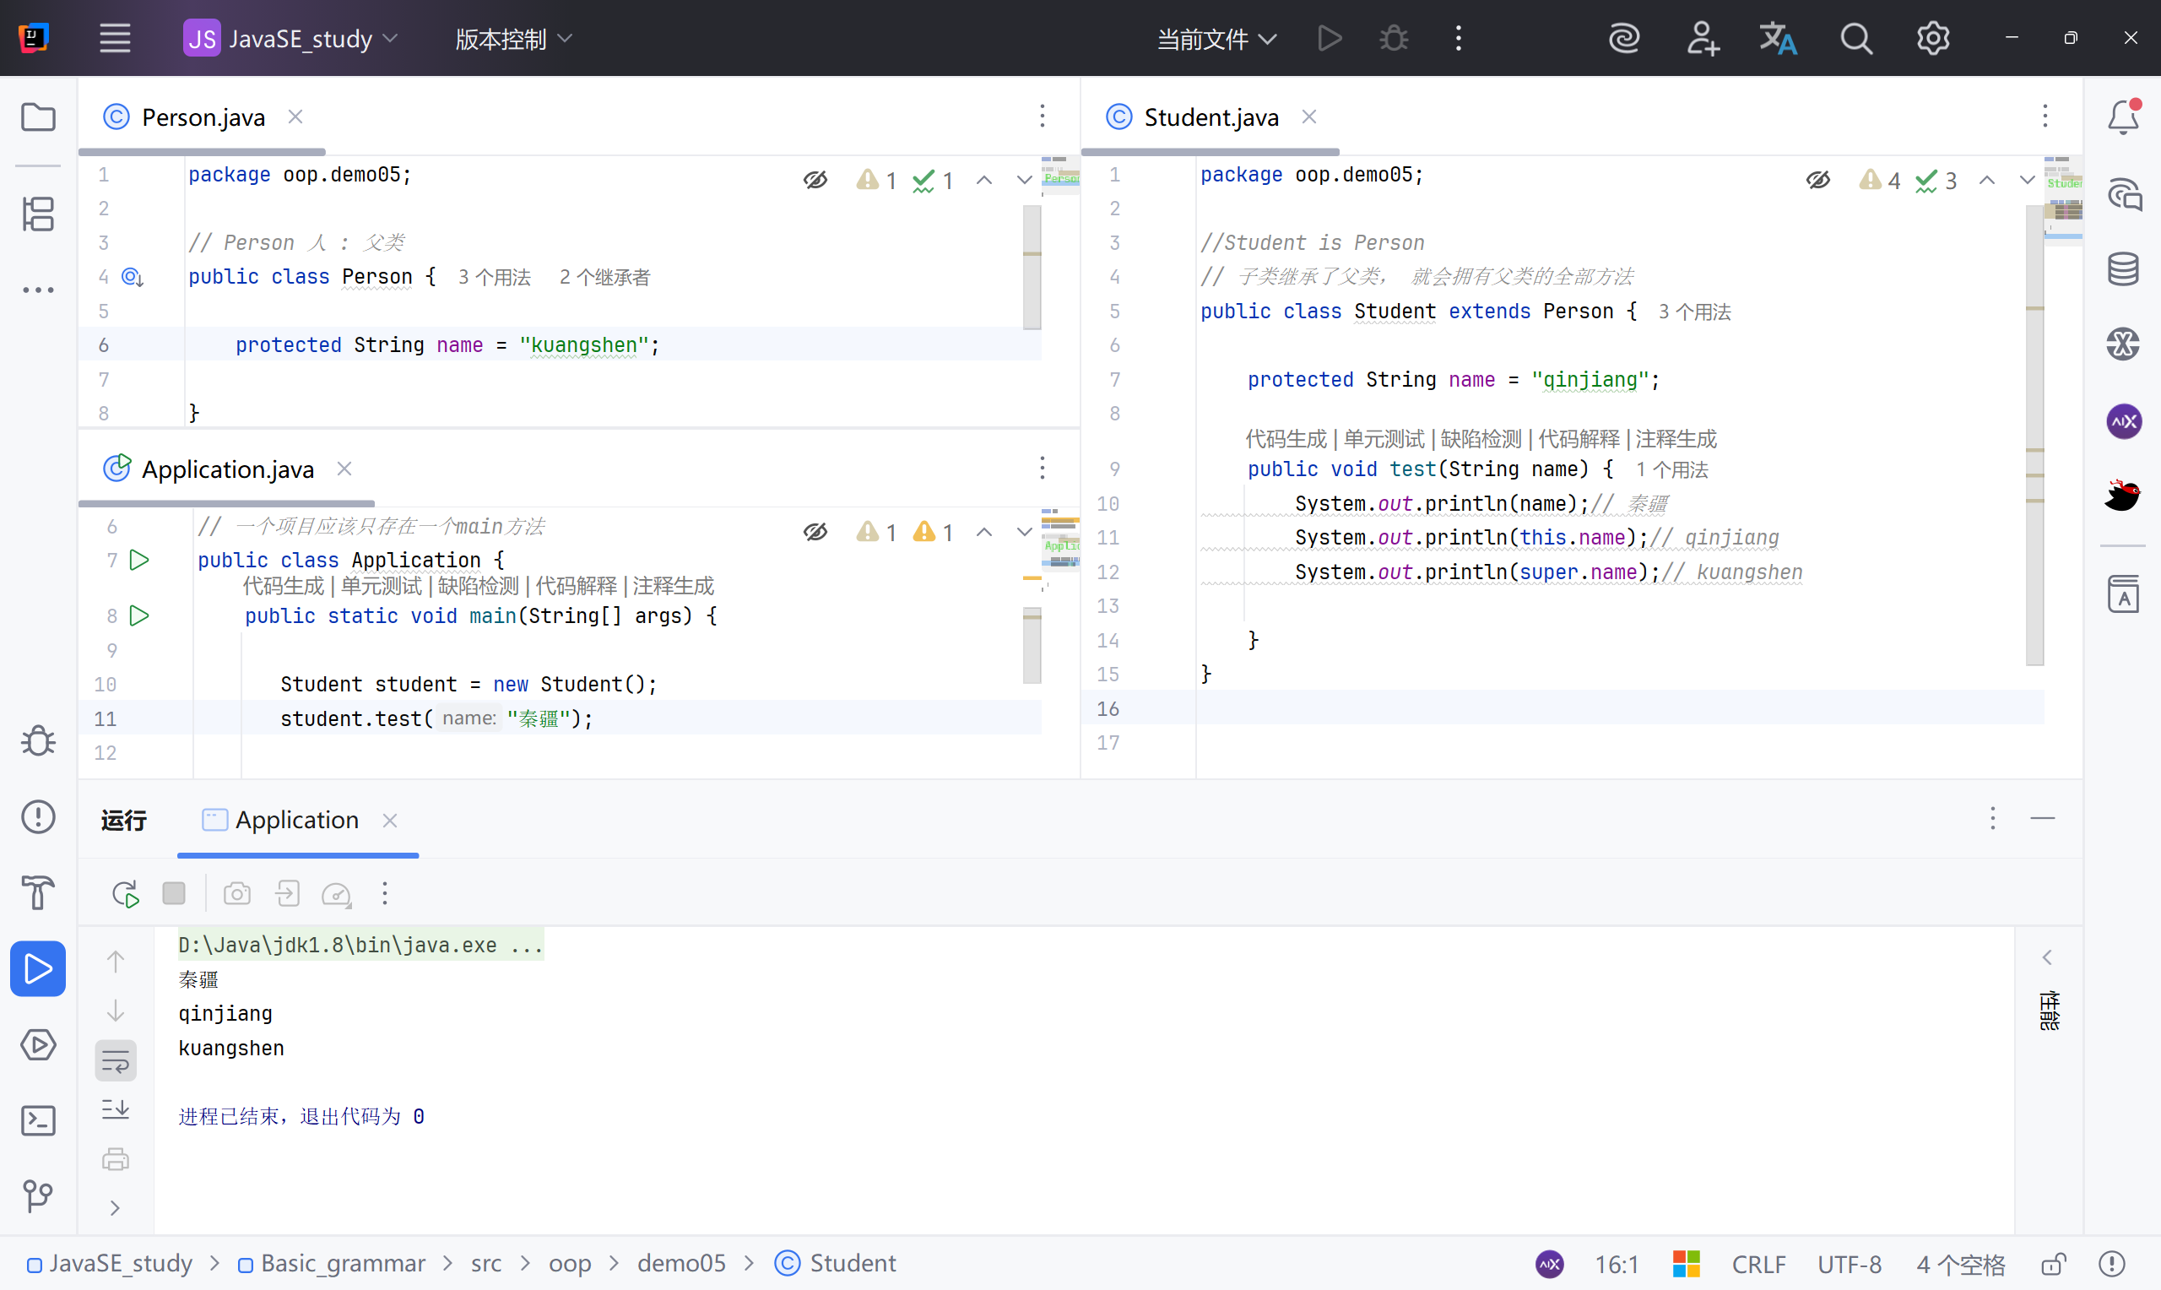
Task: Open the Build hammer tool window
Action: coord(38,892)
